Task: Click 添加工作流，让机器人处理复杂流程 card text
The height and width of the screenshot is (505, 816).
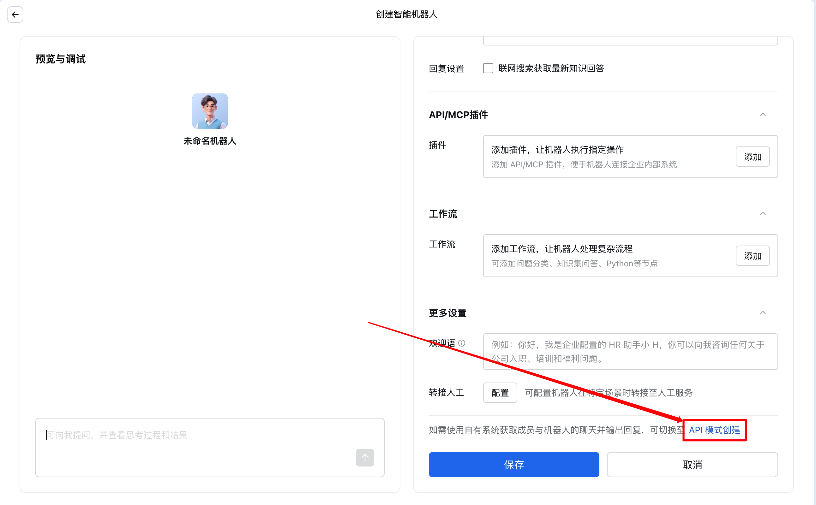Action: click(x=562, y=249)
